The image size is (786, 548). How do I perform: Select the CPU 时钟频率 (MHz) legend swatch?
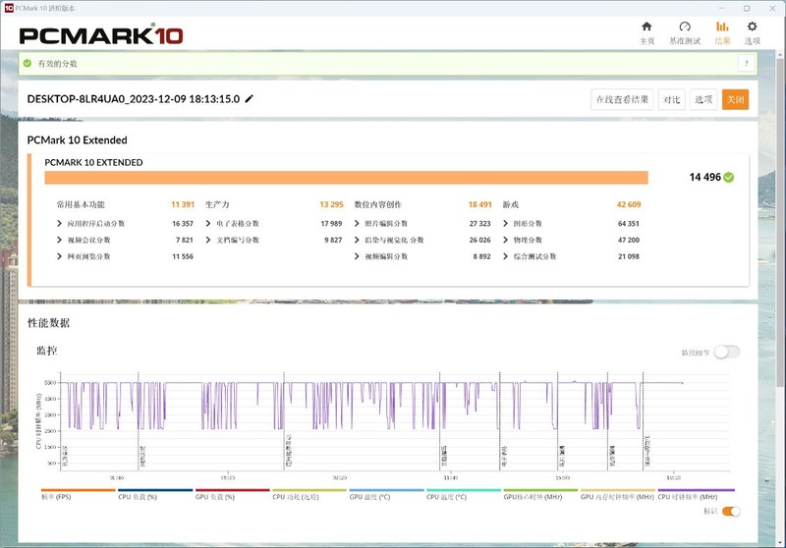click(697, 490)
